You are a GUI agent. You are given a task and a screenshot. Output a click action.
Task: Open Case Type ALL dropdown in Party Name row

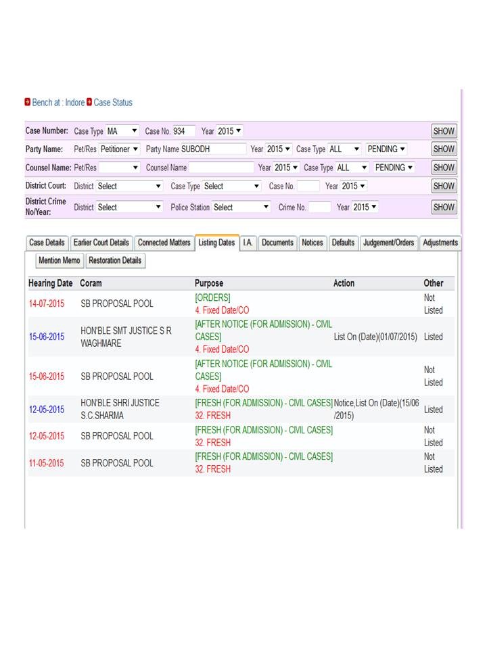(x=344, y=149)
